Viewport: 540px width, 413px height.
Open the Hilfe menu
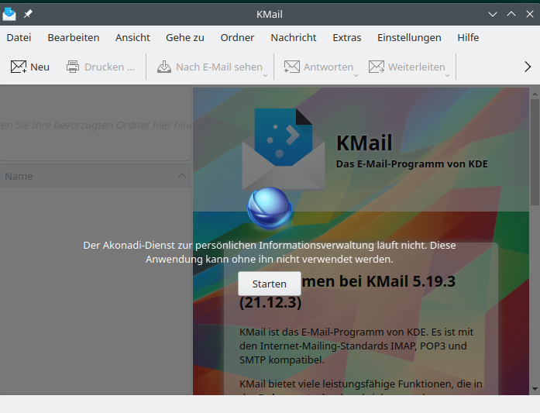pyautogui.click(x=468, y=37)
